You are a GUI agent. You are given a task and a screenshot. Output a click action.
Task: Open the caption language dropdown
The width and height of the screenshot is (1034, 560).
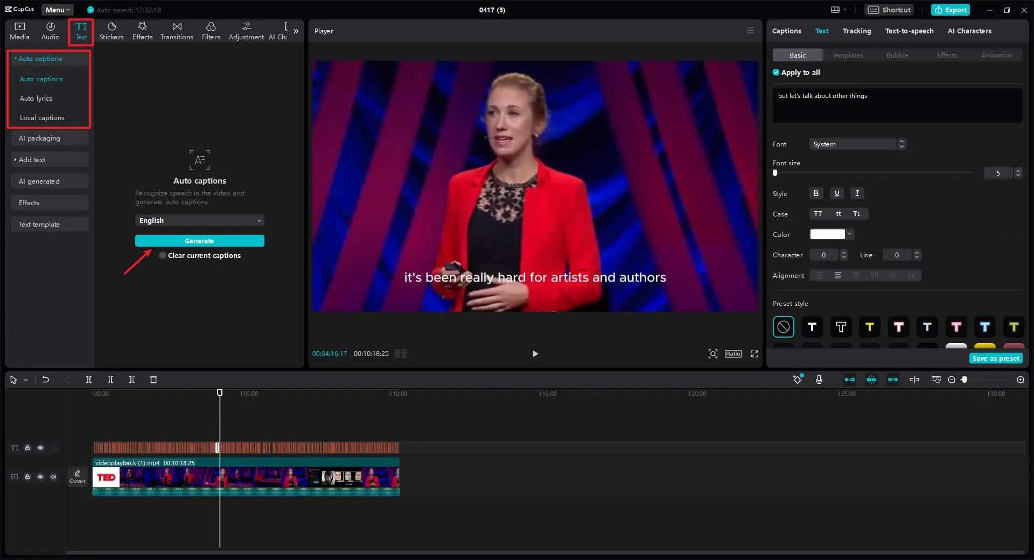pyautogui.click(x=199, y=220)
